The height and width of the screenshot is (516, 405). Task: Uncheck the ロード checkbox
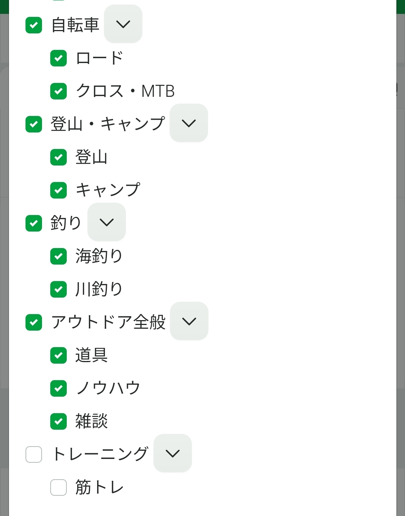pos(58,58)
